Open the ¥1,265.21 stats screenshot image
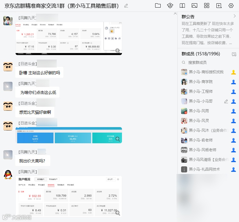The image size is (239, 222). coord(69,38)
